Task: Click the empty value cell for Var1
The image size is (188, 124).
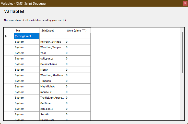Action: click(78, 36)
